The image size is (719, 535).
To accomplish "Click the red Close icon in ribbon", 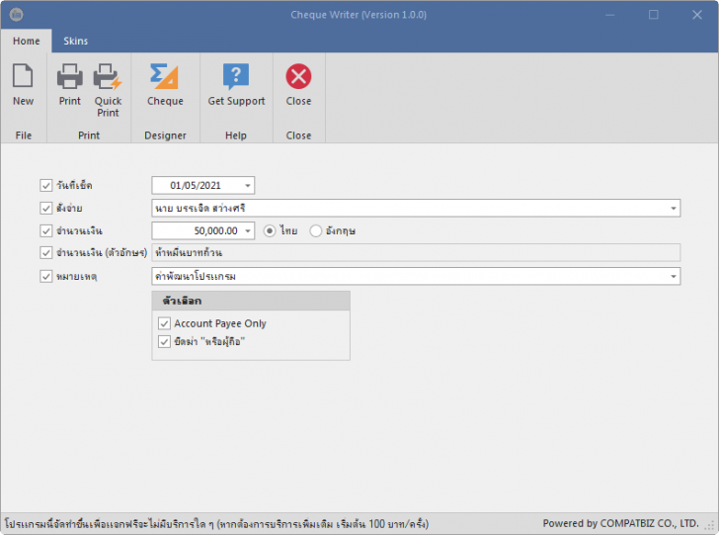I will [298, 76].
